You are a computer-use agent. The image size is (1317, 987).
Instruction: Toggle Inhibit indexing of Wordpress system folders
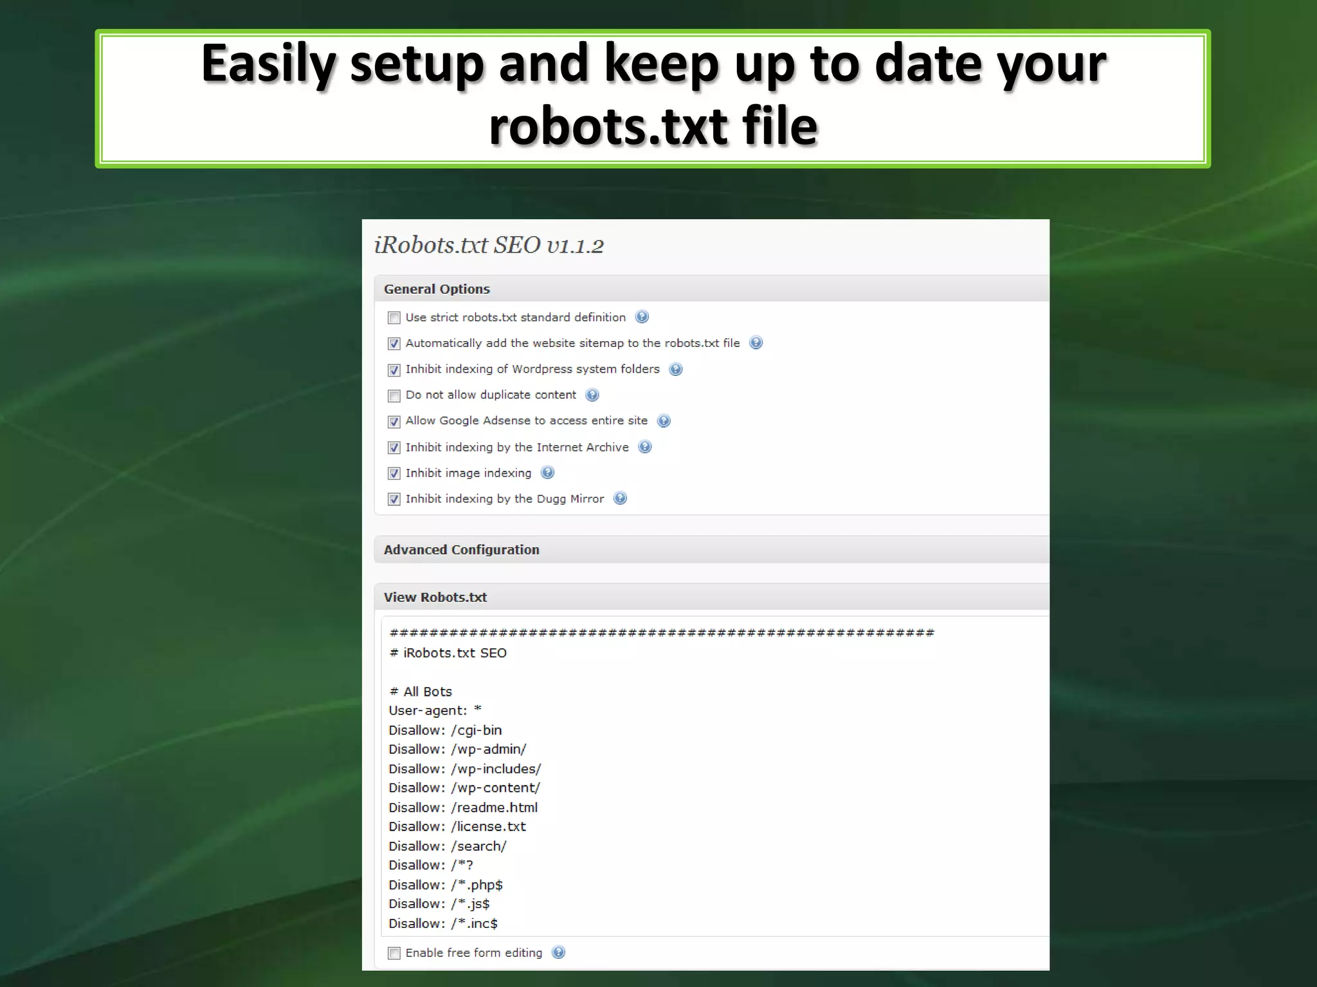point(394,370)
